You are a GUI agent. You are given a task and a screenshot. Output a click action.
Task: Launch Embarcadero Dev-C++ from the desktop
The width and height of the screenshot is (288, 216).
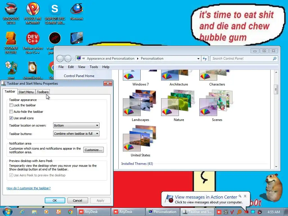[33, 43]
